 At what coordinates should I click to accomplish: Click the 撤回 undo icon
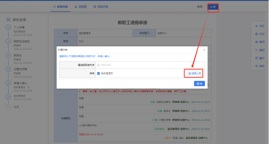pyautogui.click(x=257, y=50)
